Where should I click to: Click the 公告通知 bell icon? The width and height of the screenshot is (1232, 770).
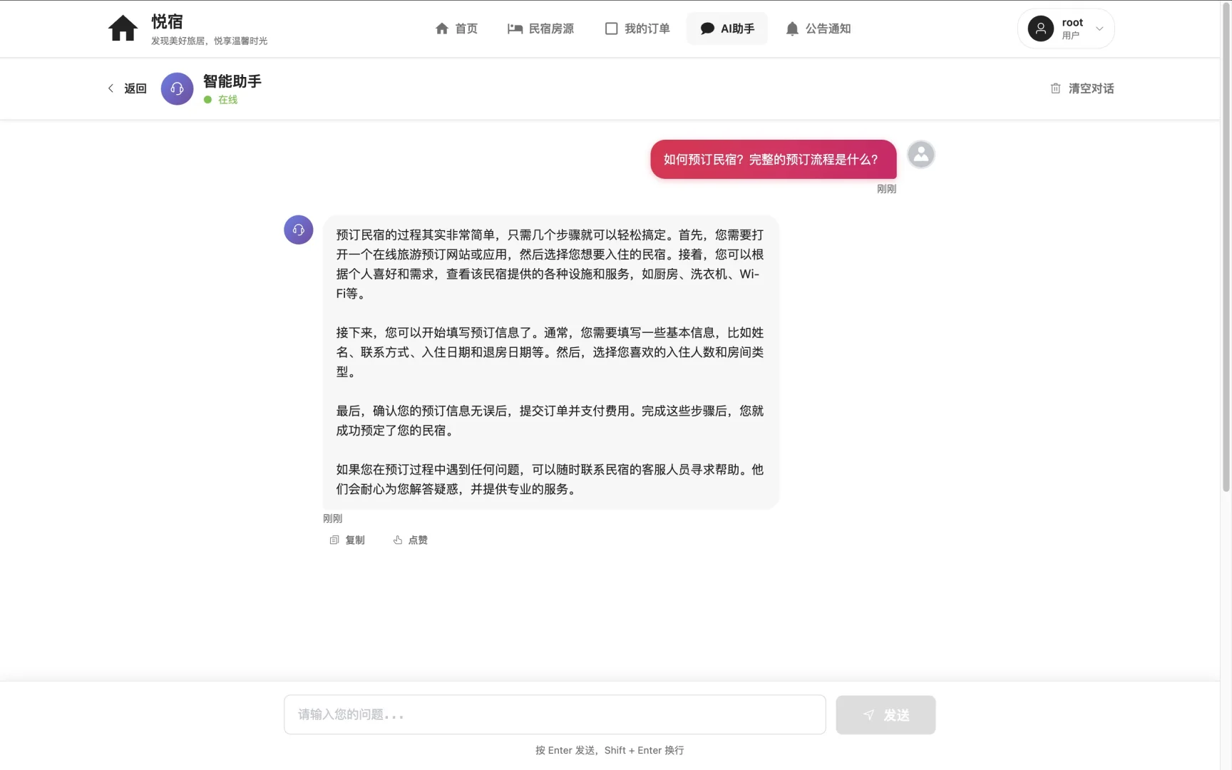click(791, 28)
